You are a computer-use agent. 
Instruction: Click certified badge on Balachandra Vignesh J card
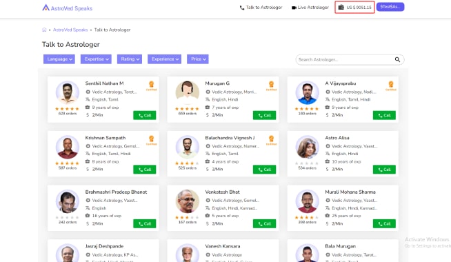[271, 140]
